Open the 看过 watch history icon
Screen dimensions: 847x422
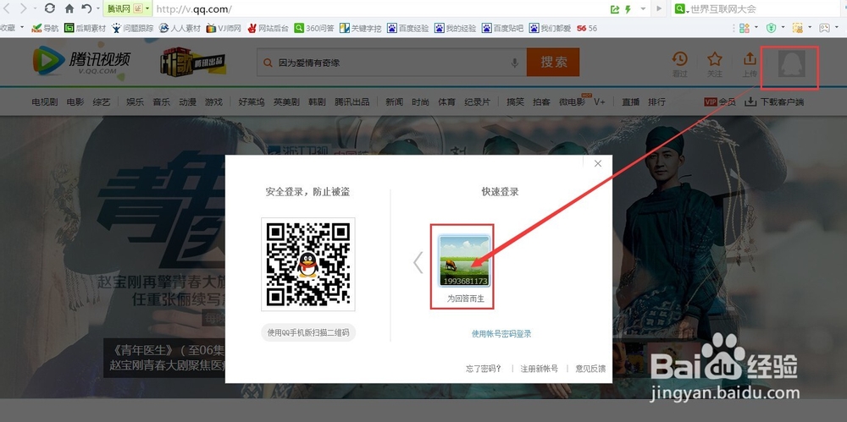tap(679, 64)
